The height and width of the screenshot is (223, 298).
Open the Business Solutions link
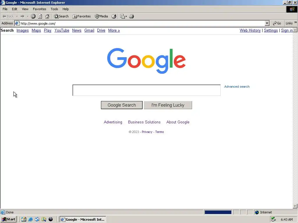point(144,122)
